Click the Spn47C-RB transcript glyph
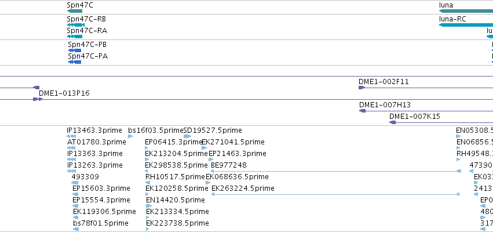 [76, 25]
